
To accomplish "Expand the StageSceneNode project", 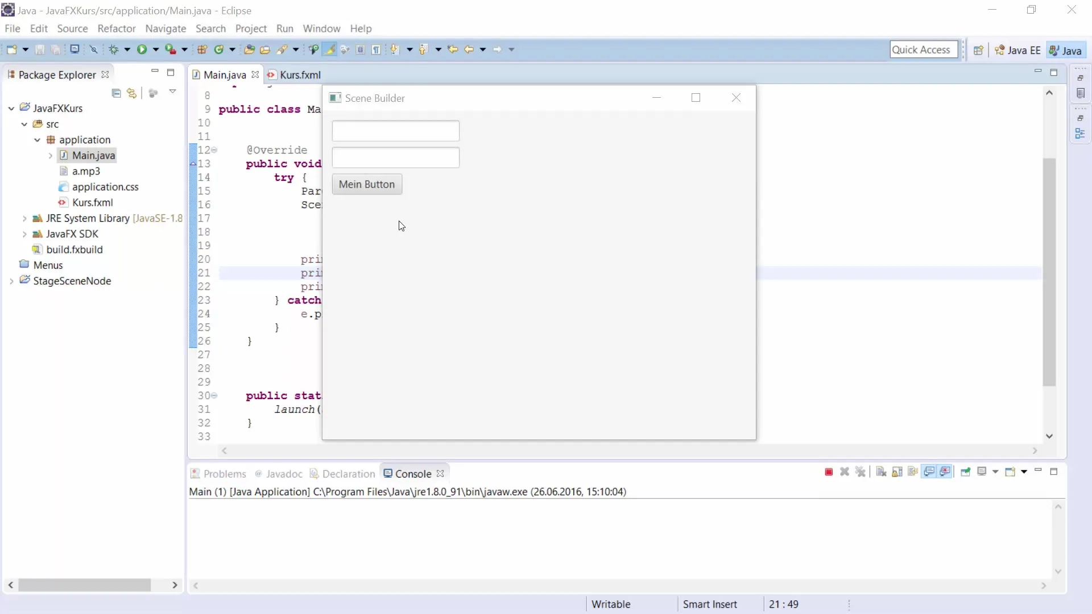I will click(x=11, y=281).
